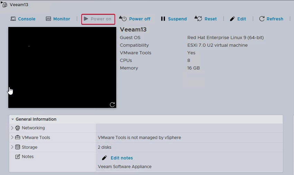
Task: Click the Veeam13 VM icon in header
Action: coord(4,4)
